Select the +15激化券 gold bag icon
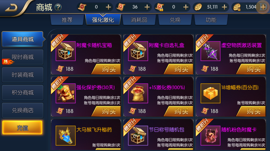The height and width of the screenshot is (151, 270). [138, 93]
